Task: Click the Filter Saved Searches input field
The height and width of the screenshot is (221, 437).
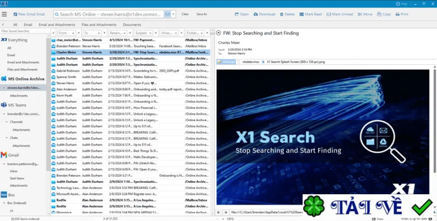Action: click(x=23, y=31)
